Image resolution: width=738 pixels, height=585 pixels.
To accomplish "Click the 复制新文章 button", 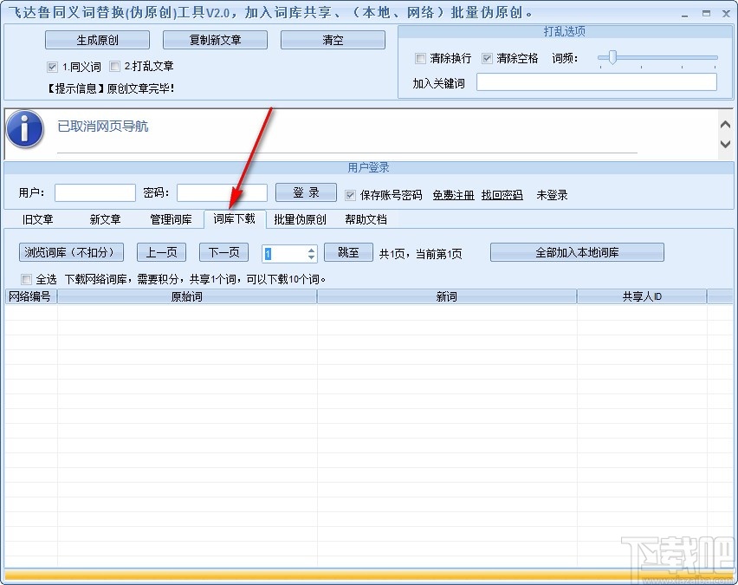I will pos(215,40).
